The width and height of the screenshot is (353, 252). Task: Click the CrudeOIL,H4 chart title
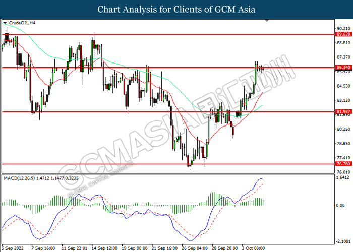[x=22, y=23]
